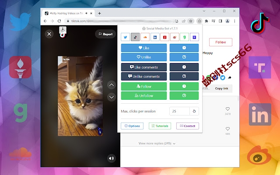Image resolution: width=280 pixels, height=175 pixels.
Task: Select the green g platform icon in the popup
Action: [184, 37]
